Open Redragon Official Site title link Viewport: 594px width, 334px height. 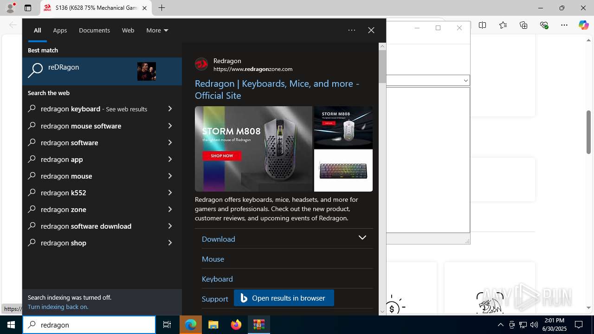click(277, 90)
